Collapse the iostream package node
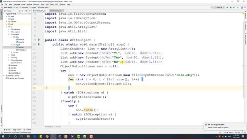247x139 pixels. pyautogui.click(x=9, y=34)
